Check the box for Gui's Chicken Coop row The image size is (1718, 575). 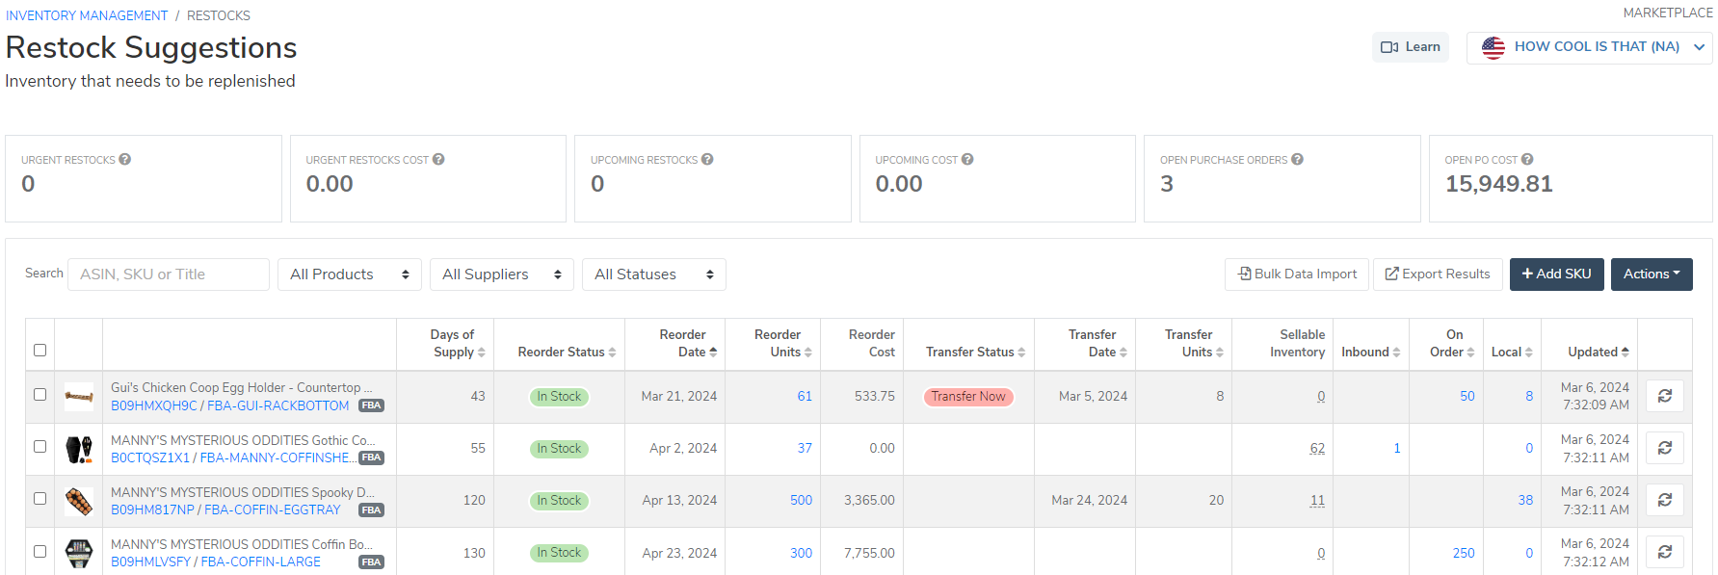40,394
